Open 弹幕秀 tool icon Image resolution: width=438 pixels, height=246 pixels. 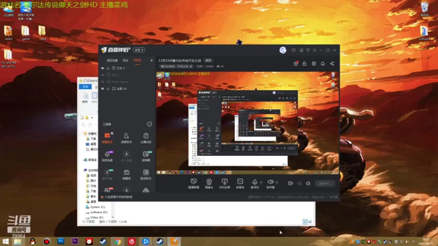[x=126, y=174]
